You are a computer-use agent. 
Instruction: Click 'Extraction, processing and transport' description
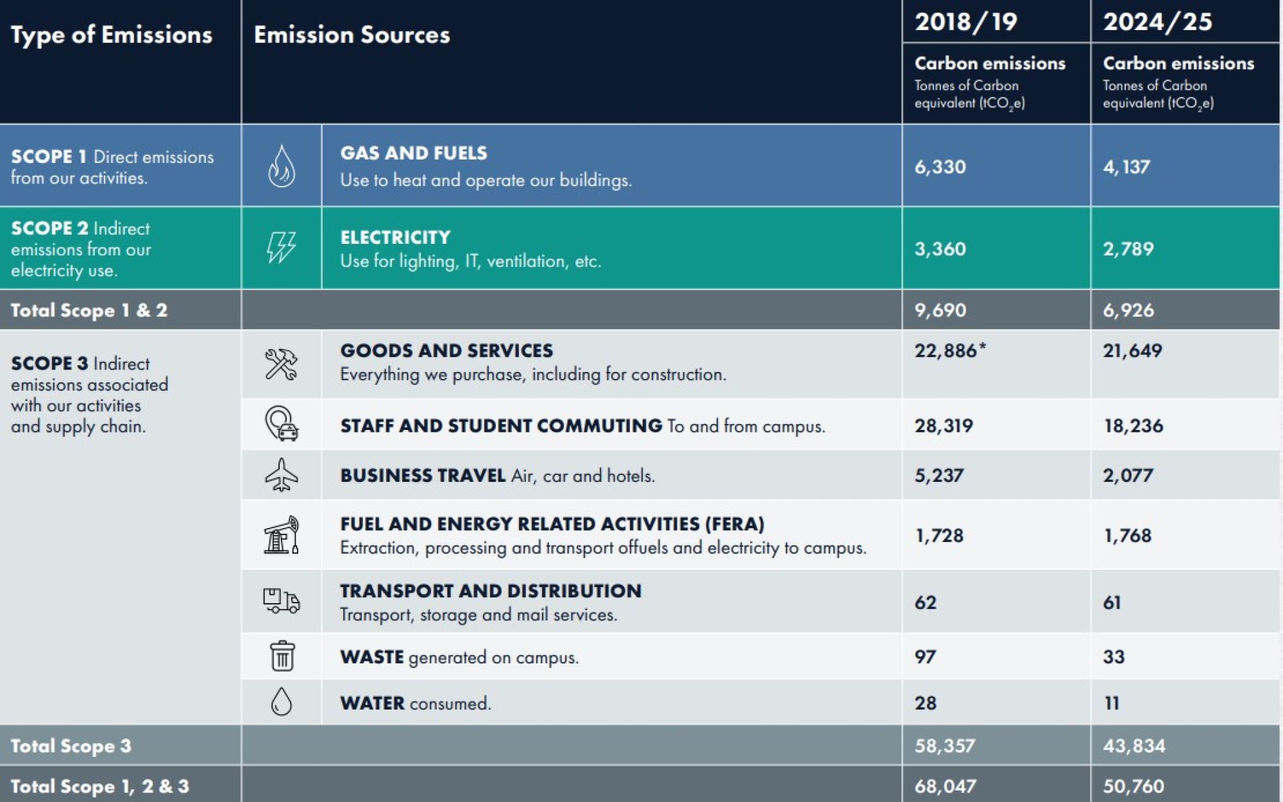coord(603,548)
